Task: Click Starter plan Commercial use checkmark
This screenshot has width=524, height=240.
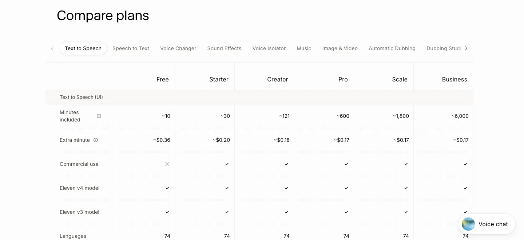Action: pyautogui.click(x=227, y=164)
